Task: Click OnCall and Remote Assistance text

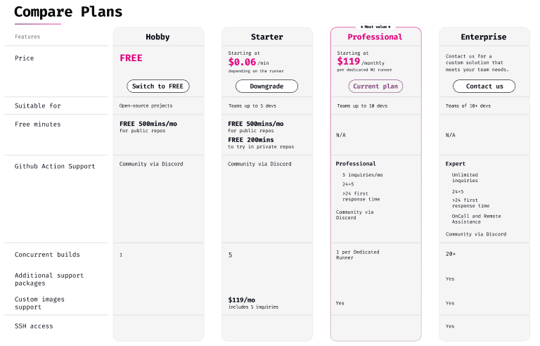Action: pos(476,219)
